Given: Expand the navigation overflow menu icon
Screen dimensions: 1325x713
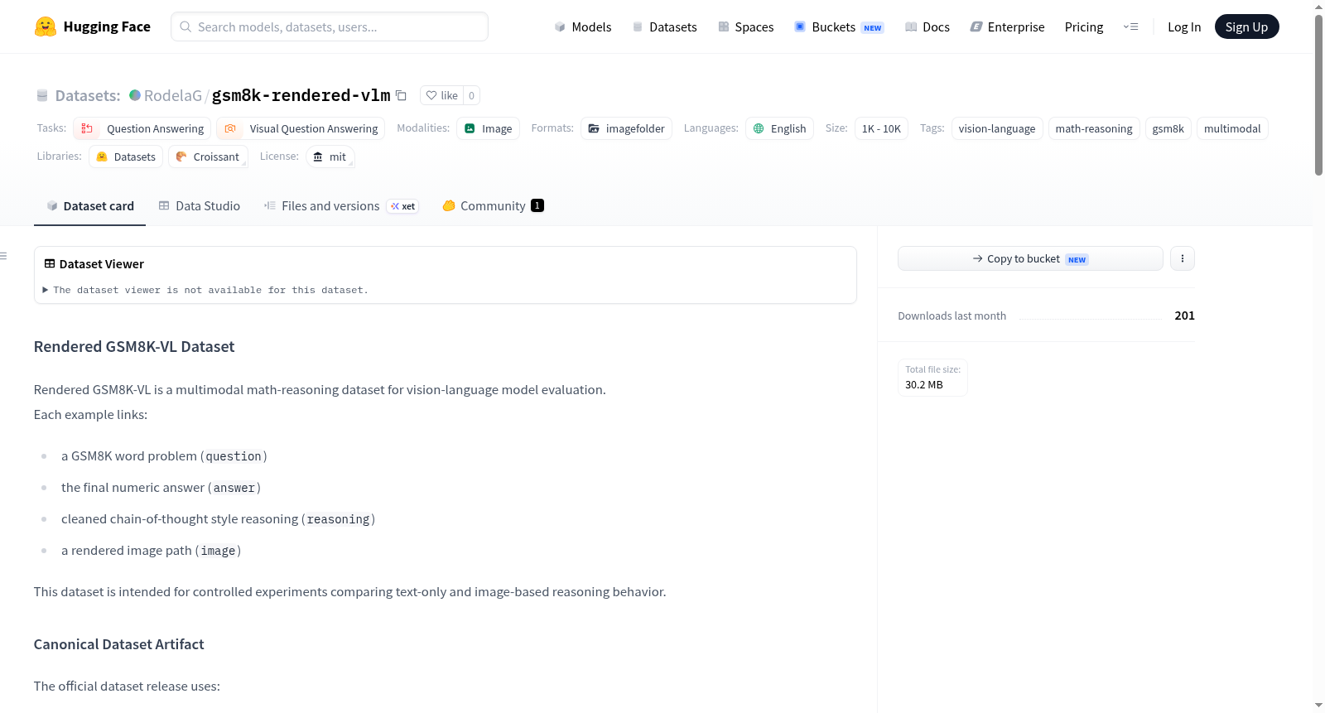Looking at the screenshot, I should [x=1130, y=26].
